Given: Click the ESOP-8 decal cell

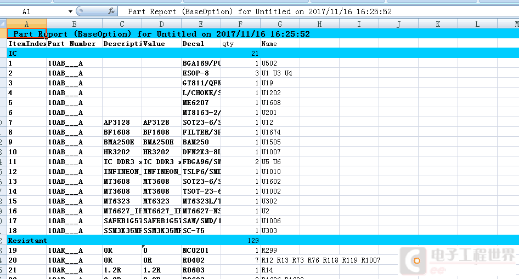Looking at the screenshot, I should click(x=201, y=73).
